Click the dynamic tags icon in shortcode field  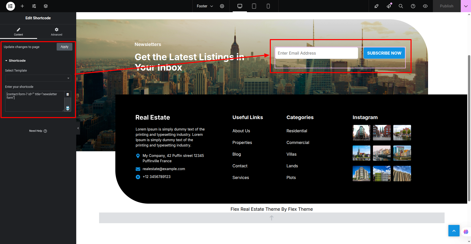coord(68,94)
